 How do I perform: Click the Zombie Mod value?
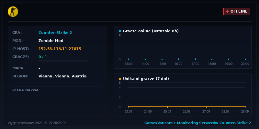51,41
